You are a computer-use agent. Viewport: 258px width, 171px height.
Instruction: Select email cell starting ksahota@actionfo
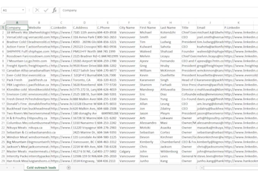coord(210,47)
